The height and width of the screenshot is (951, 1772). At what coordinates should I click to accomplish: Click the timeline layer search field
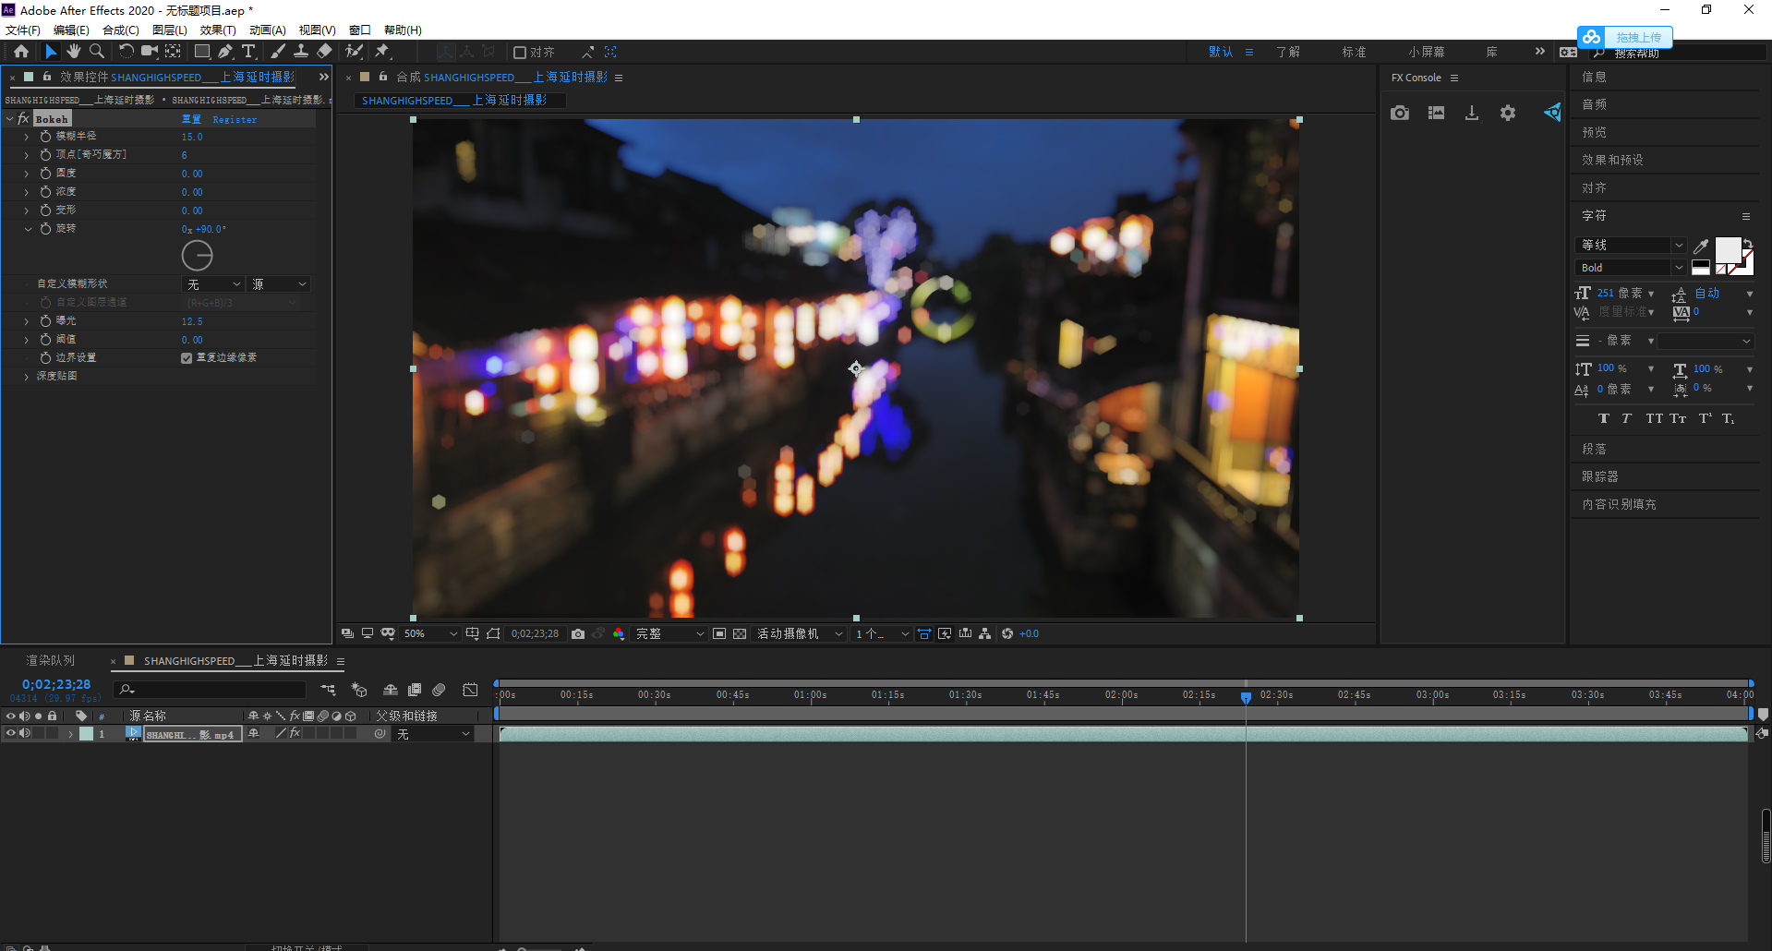(211, 690)
